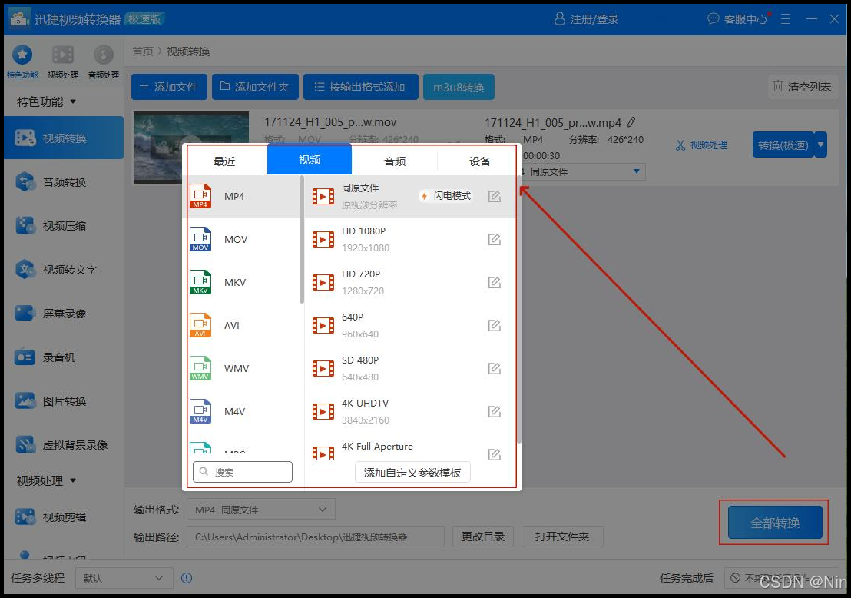
Task: Select 视频转文字 in the sidebar
Action: (64, 270)
